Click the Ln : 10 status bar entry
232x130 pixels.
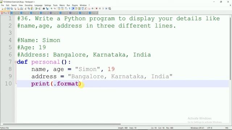[x=154, y=128]
